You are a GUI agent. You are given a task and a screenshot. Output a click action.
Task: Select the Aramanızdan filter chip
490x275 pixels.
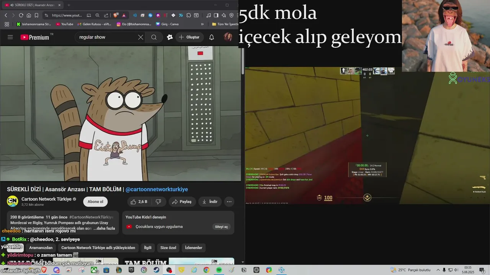coord(41,248)
